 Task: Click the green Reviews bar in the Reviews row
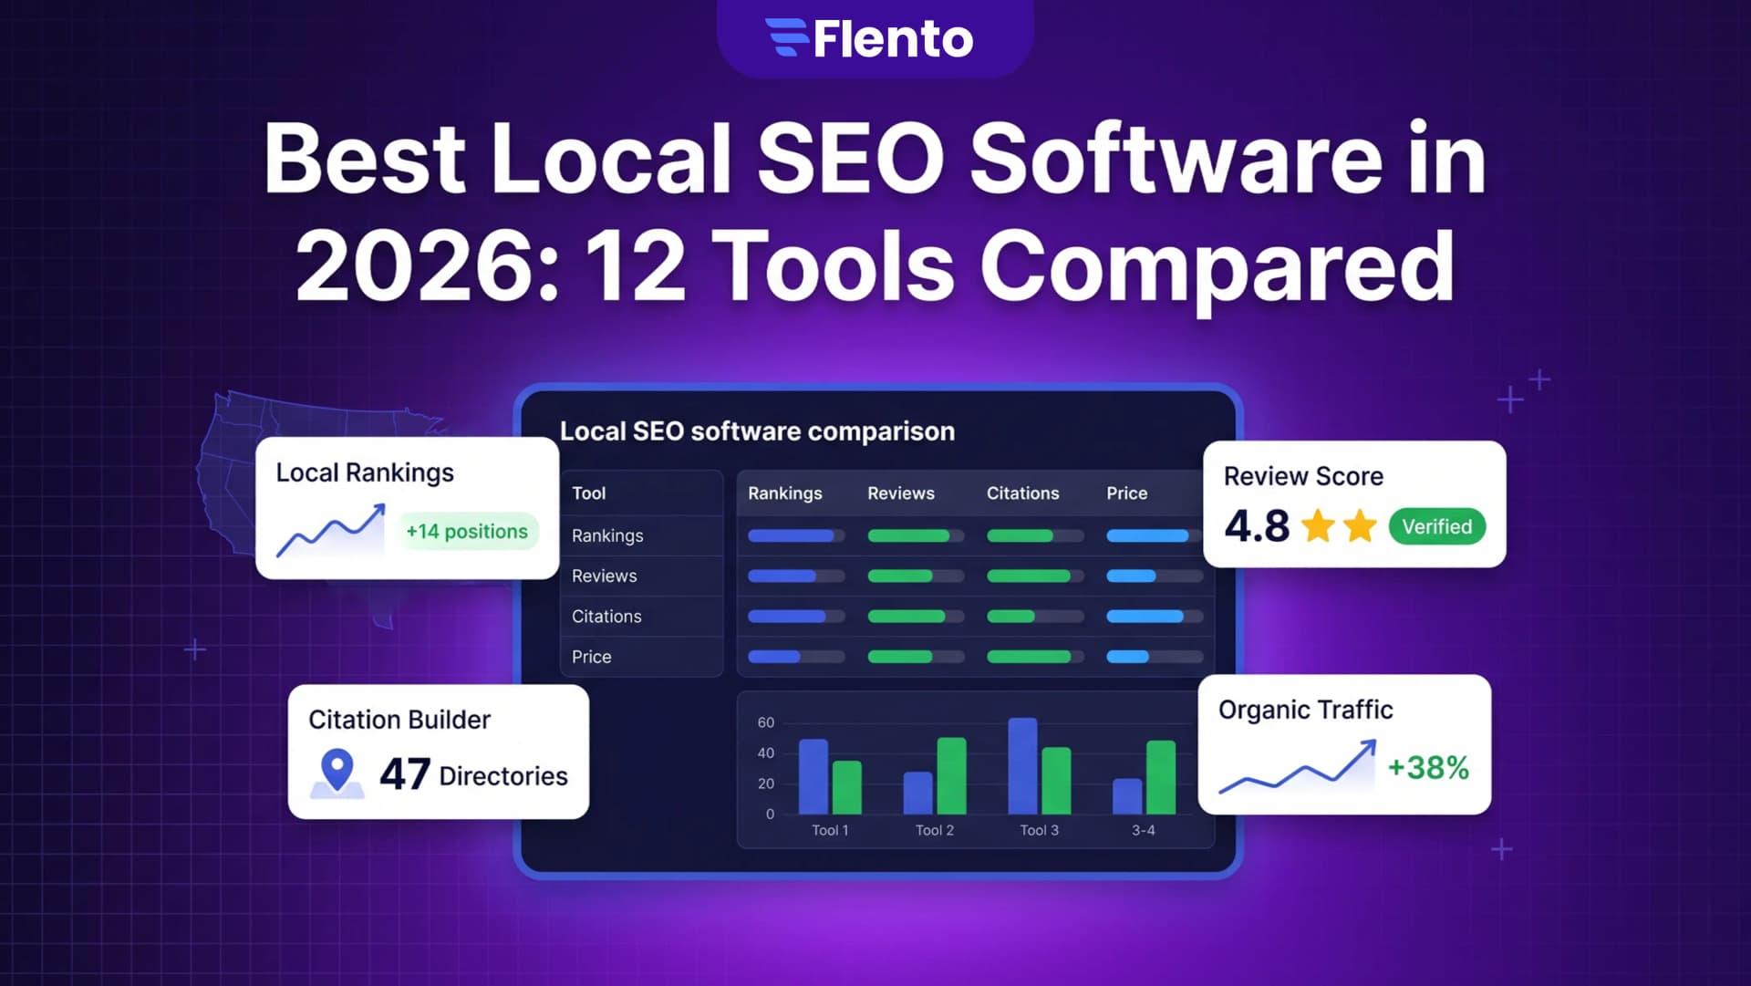(900, 576)
